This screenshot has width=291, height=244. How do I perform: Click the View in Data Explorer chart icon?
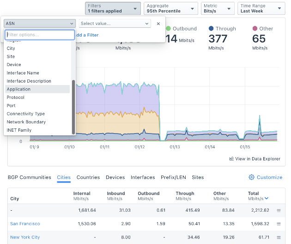click(231, 159)
